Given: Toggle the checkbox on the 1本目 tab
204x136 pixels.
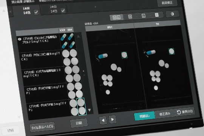Looking at the screenshot, I should (36, 12).
